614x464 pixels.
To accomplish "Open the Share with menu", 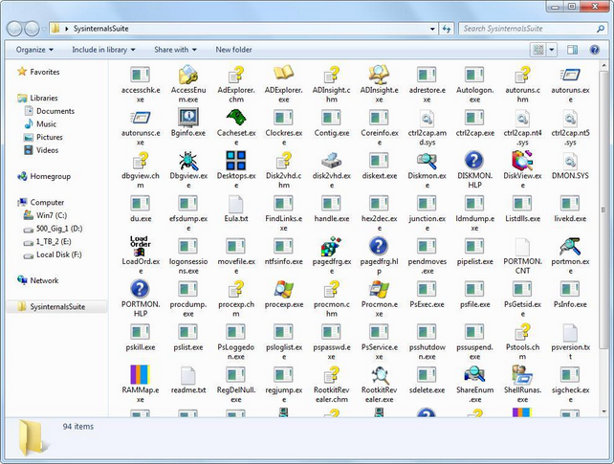I will (x=175, y=50).
